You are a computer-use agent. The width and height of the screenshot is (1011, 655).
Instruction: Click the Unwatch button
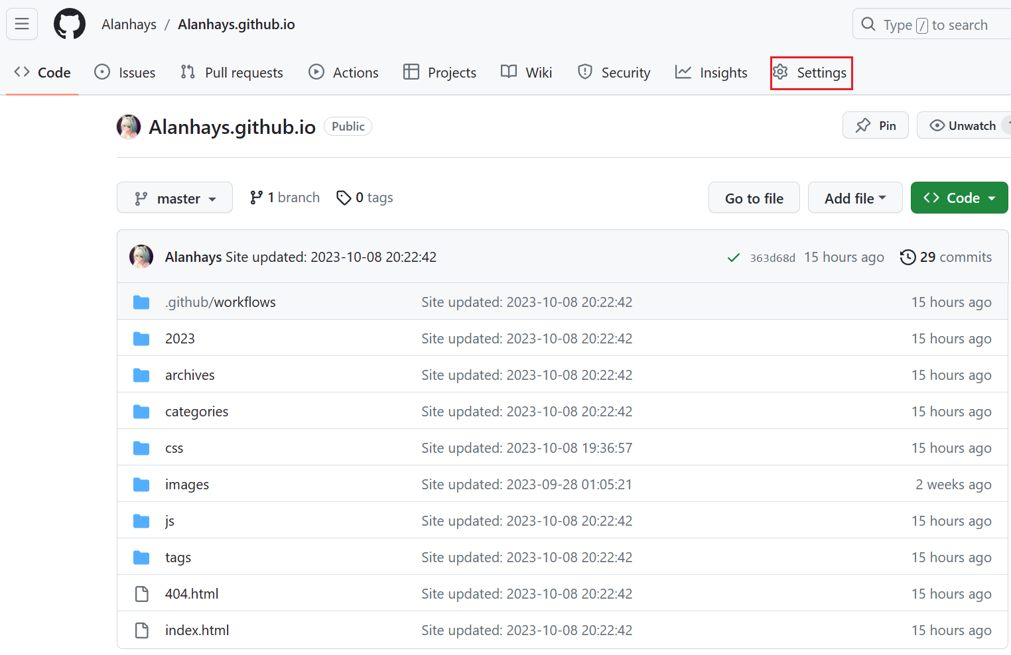pos(964,125)
